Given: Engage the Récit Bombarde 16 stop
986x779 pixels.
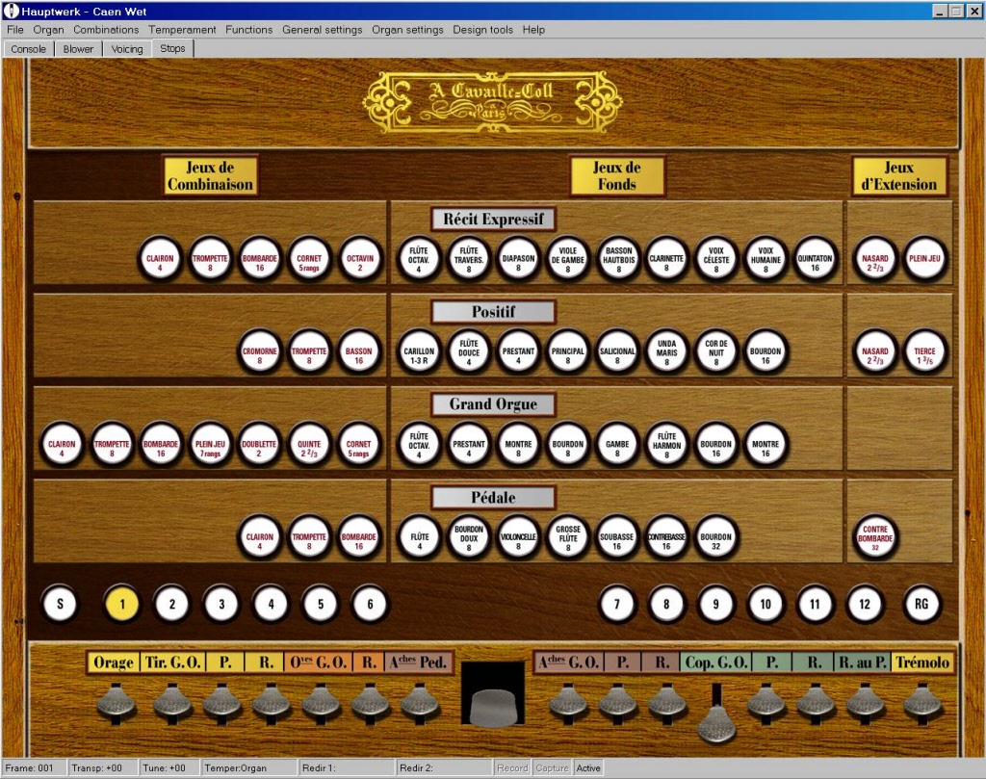Looking at the screenshot, I should click(260, 259).
